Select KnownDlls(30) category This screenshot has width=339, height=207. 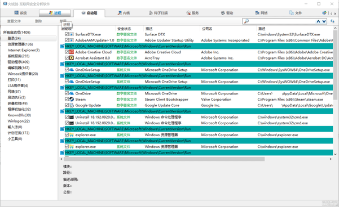click(x=19, y=115)
